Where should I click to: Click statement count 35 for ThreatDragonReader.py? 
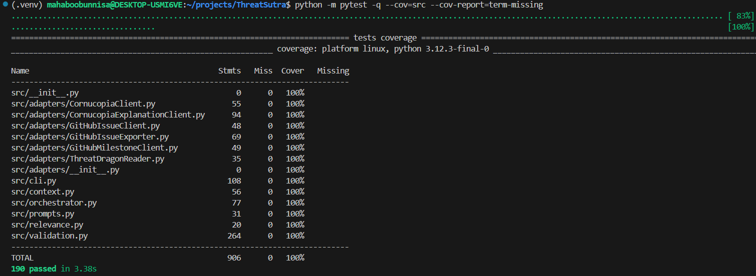236,159
